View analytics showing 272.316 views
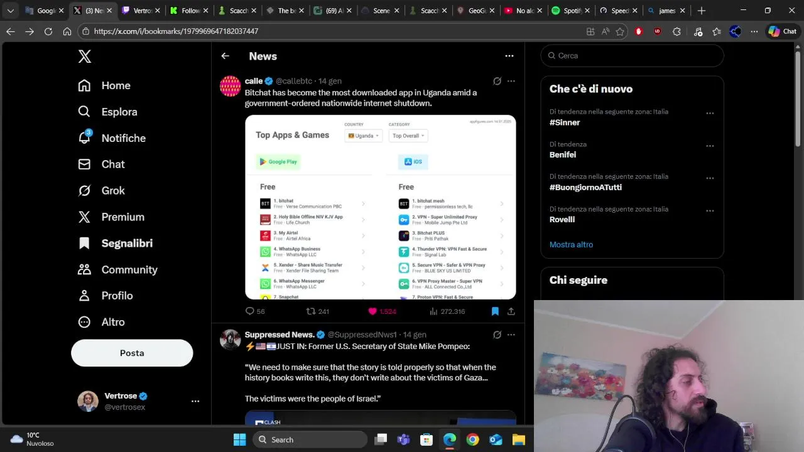Image resolution: width=804 pixels, height=452 pixels. click(447, 311)
